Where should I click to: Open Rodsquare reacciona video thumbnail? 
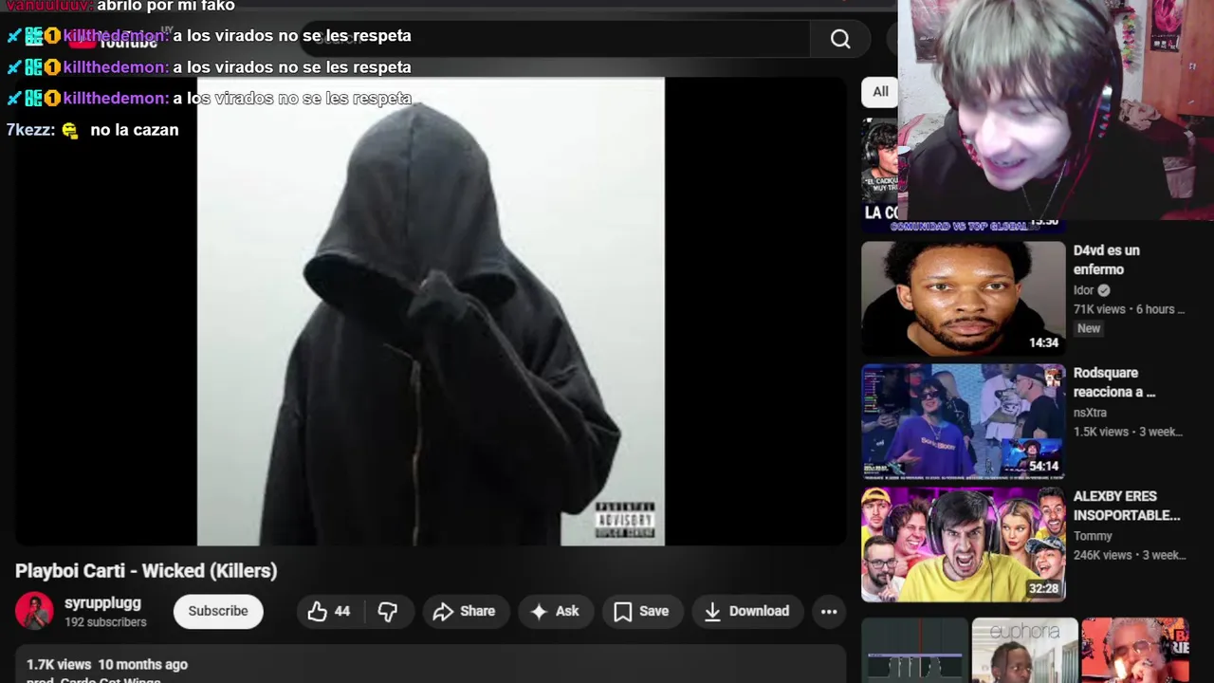click(964, 422)
